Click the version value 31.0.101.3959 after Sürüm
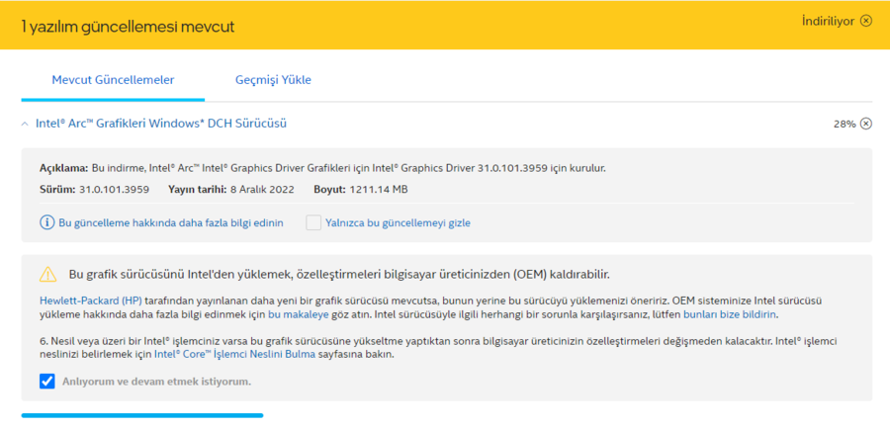This screenshot has width=890, height=430. tap(114, 190)
